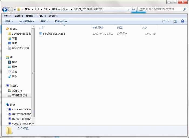Viewport: 189px width, 138px height.
Task: Click the refresh button beside address bar
Action: tap(133, 9)
